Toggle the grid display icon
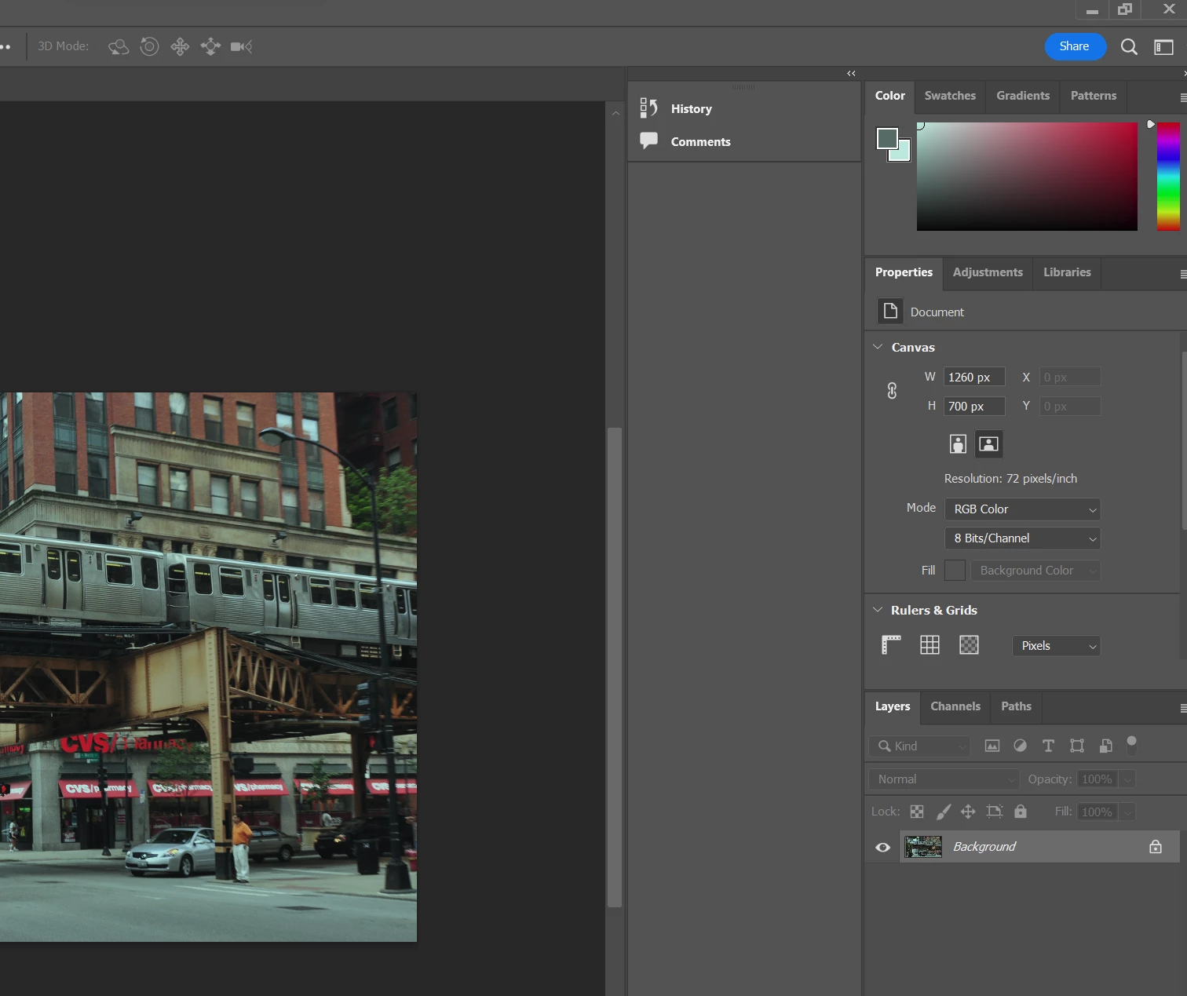Viewport: 1187px width, 996px height. pyautogui.click(x=930, y=645)
